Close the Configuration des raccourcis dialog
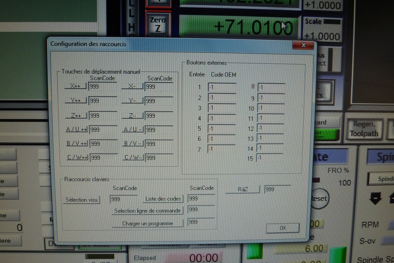Screen dimensions: 394x263 click(x=303, y=45)
